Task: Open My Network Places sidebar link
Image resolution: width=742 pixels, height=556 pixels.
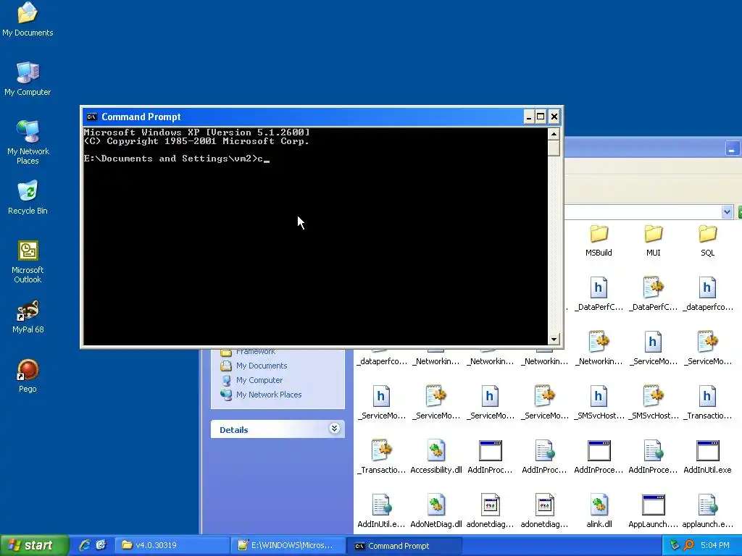Action: tap(269, 395)
